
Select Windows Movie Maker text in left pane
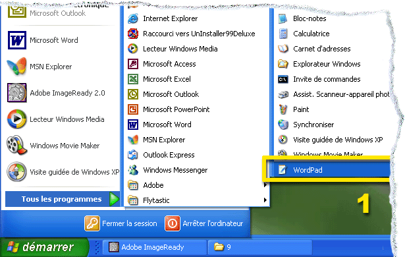65,146
